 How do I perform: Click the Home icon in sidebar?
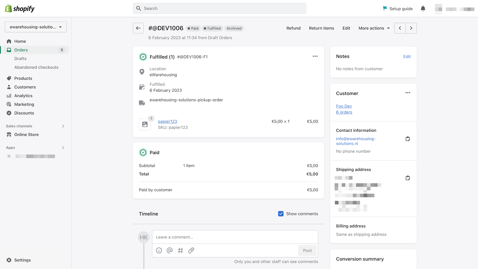9,41
